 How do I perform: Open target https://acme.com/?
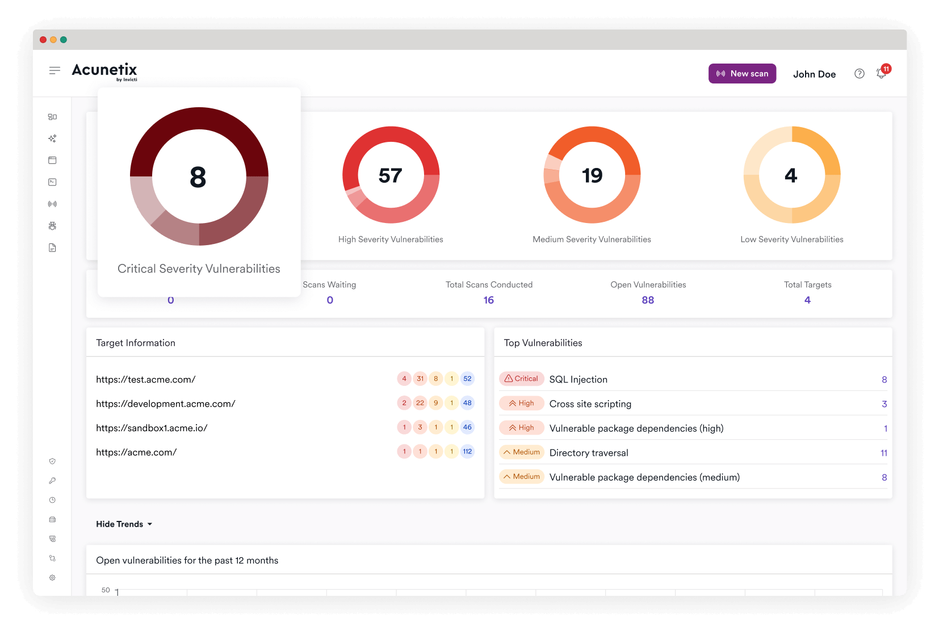pyautogui.click(x=136, y=453)
